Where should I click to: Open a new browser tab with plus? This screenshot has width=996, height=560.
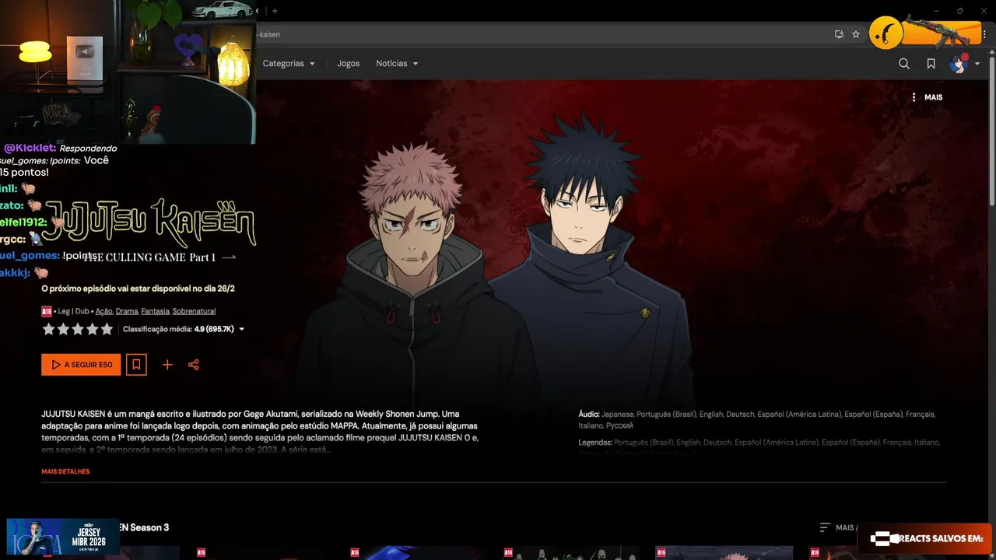tap(275, 11)
